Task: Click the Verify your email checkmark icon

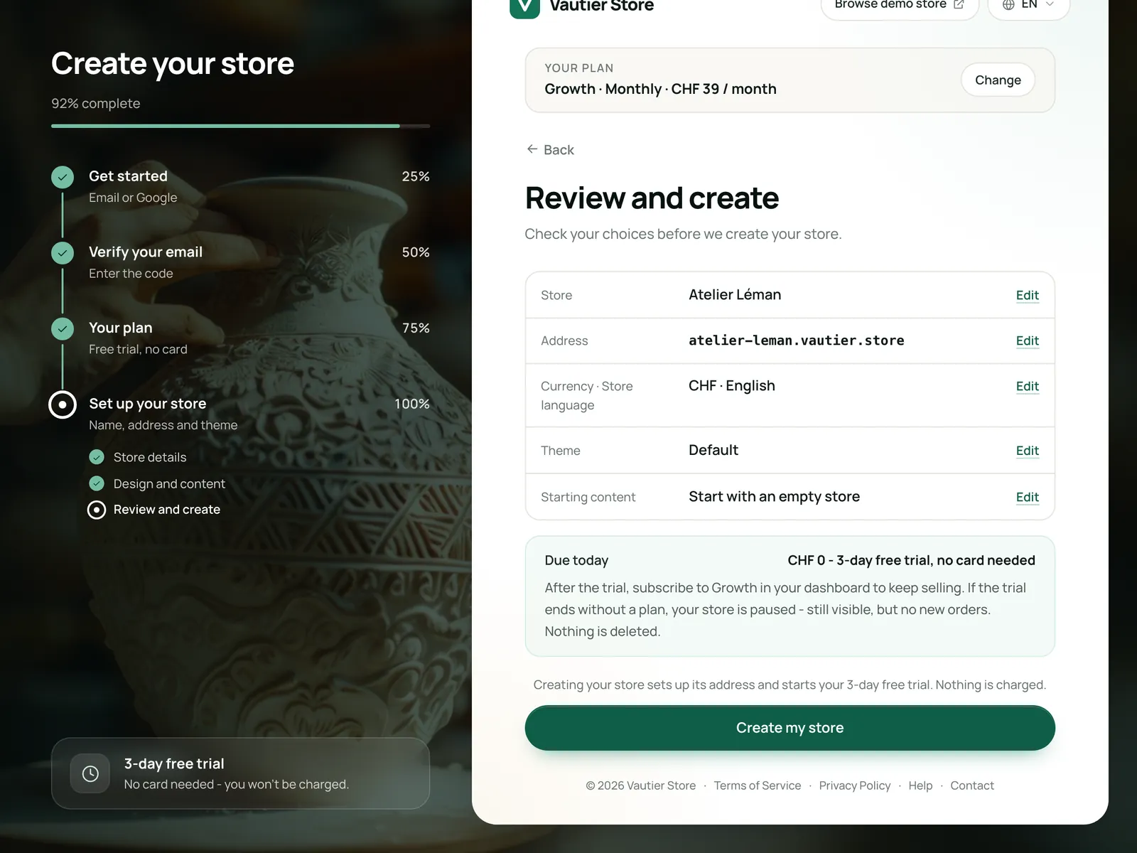Action: (63, 253)
